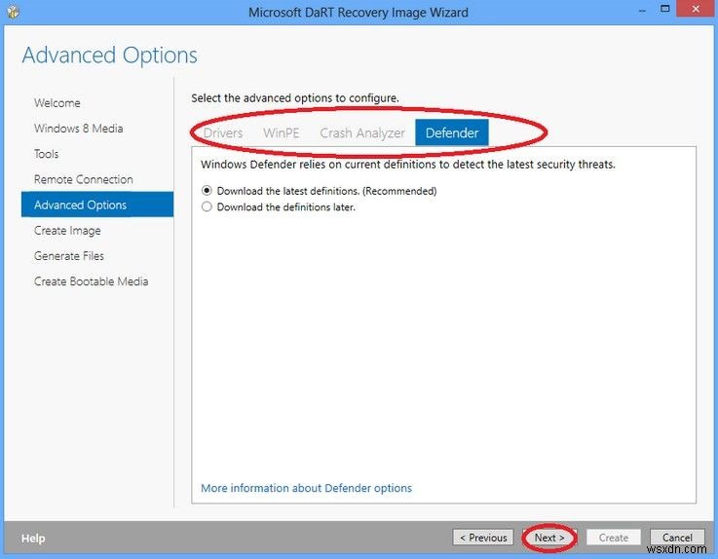This screenshot has width=718, height=559.
Task: Close the DaRT Recovery Image Wizard
Action: coord(696,9)
